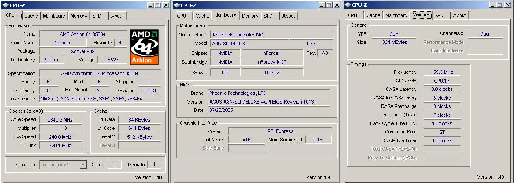Viewport: 514px width, 183px height.
Task: Click the Specification field text
Action: pos(100,73)
